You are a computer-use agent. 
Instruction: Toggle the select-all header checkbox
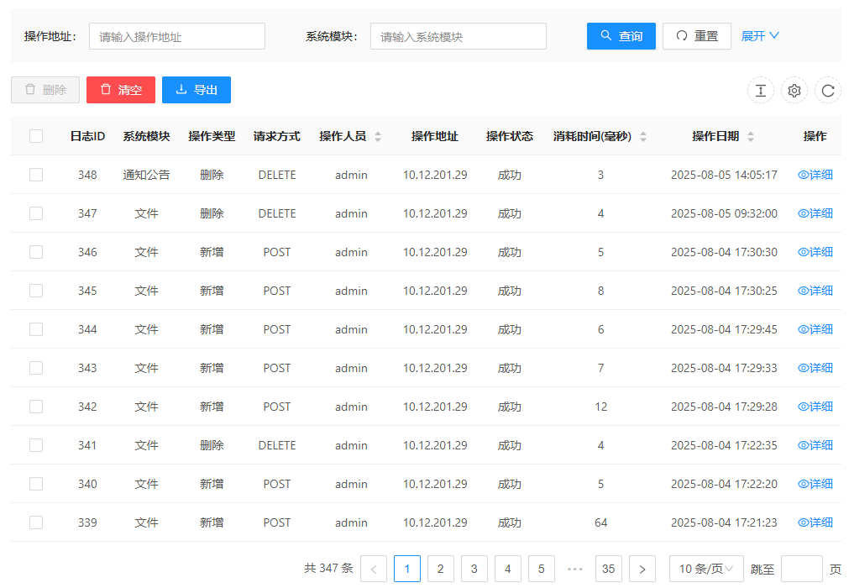pos(36,136)
